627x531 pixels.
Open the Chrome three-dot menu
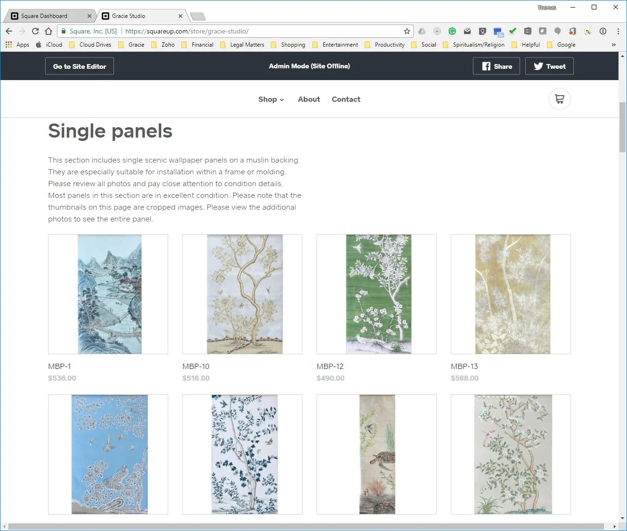(618, 31)
